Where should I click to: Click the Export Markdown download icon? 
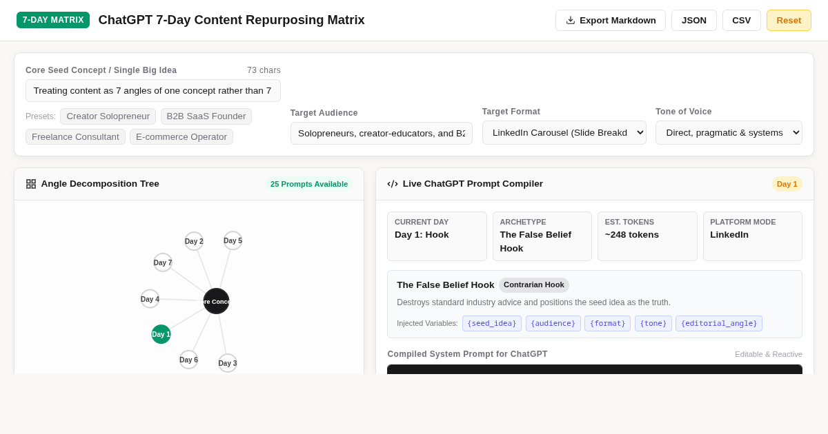571,20
